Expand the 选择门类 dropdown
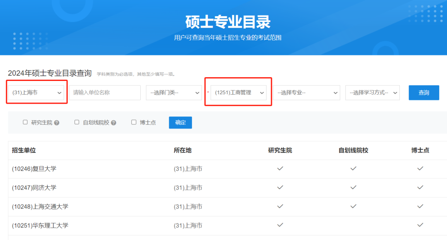The height and width of the screenshot is (240, 447). (174, 93)
